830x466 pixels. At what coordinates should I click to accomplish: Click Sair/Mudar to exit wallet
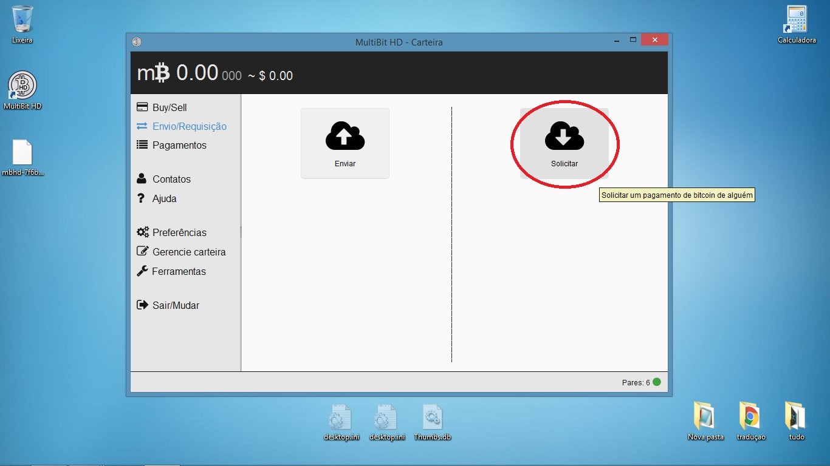[x=175, y=305]
